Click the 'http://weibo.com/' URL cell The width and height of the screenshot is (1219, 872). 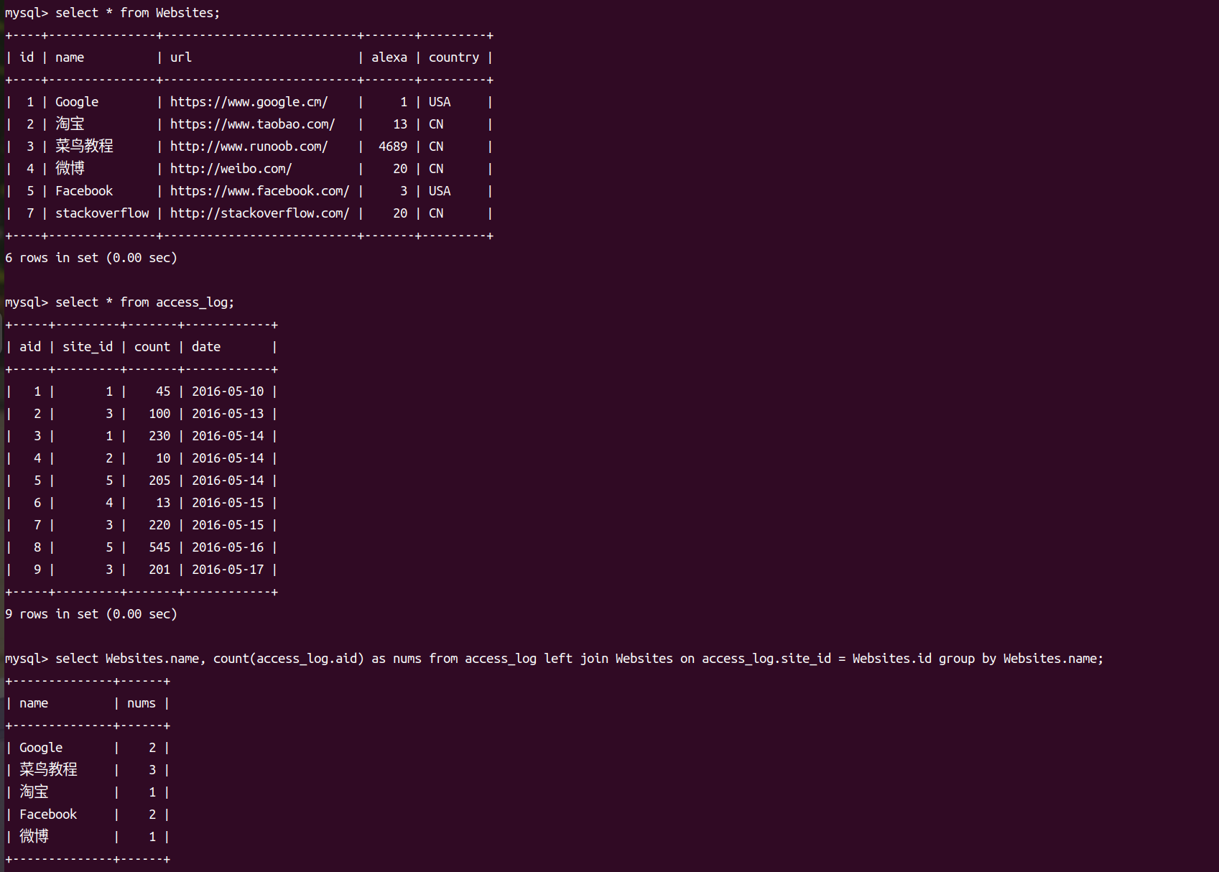(x=231, y=169)
